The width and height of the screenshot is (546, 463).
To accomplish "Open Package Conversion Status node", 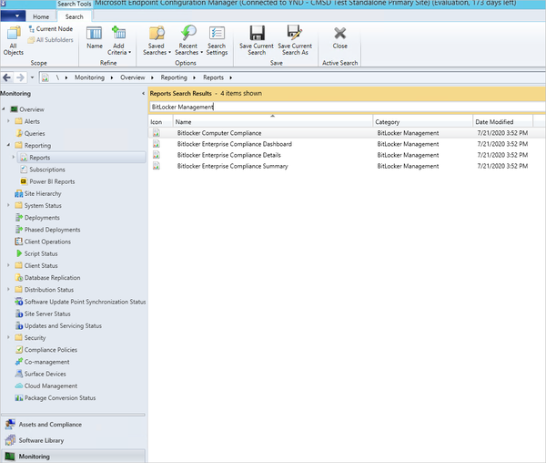I will click(56, 397).
